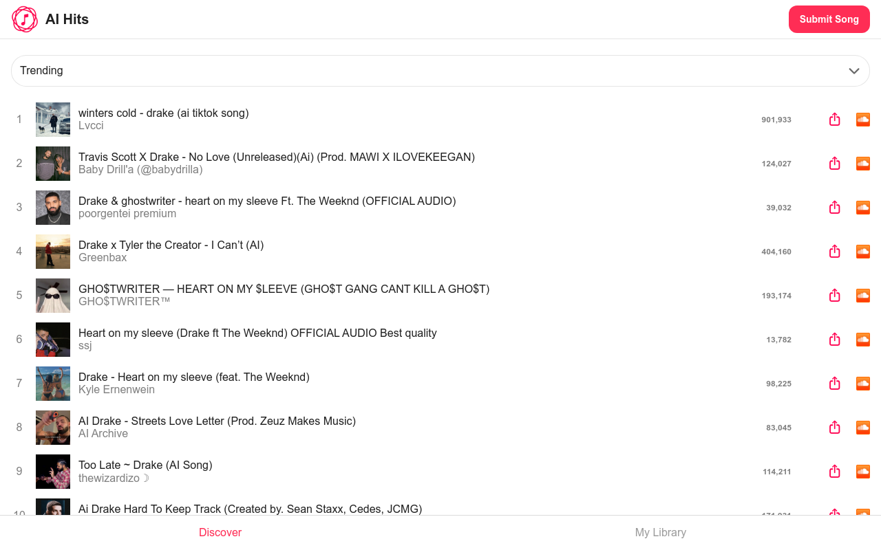Click play count 114,211
This screenshot has height=550, width=881.
click(777, 472)
